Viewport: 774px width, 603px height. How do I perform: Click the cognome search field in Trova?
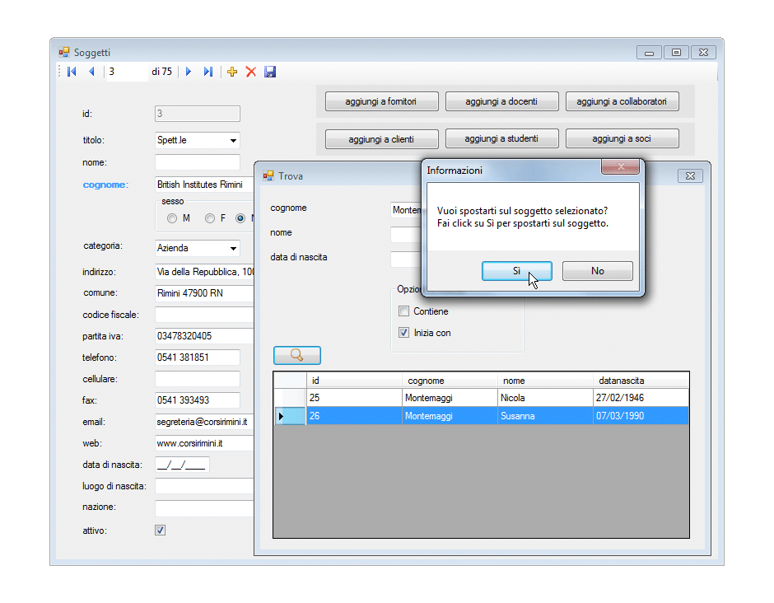tap(406, 210)
